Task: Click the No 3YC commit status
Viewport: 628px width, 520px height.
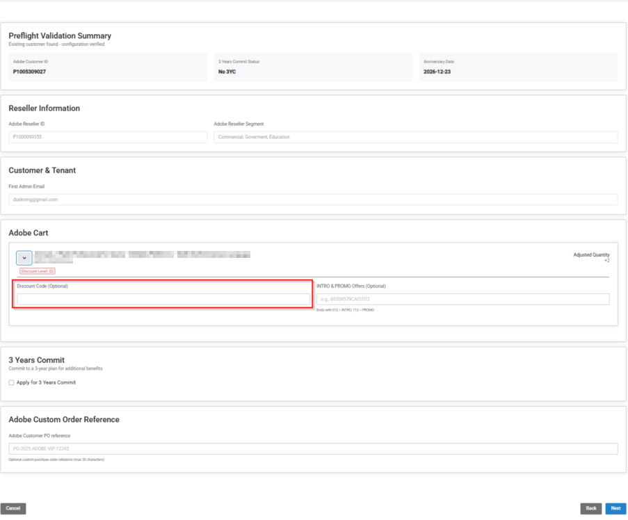Action: pyautogui.click(x=227, y=72)
